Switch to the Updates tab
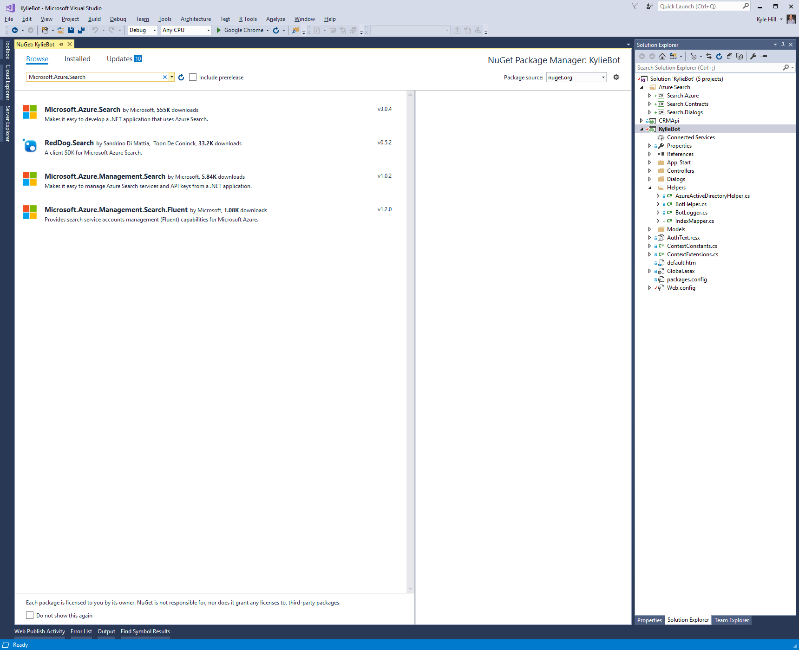 tap(124, 59)
